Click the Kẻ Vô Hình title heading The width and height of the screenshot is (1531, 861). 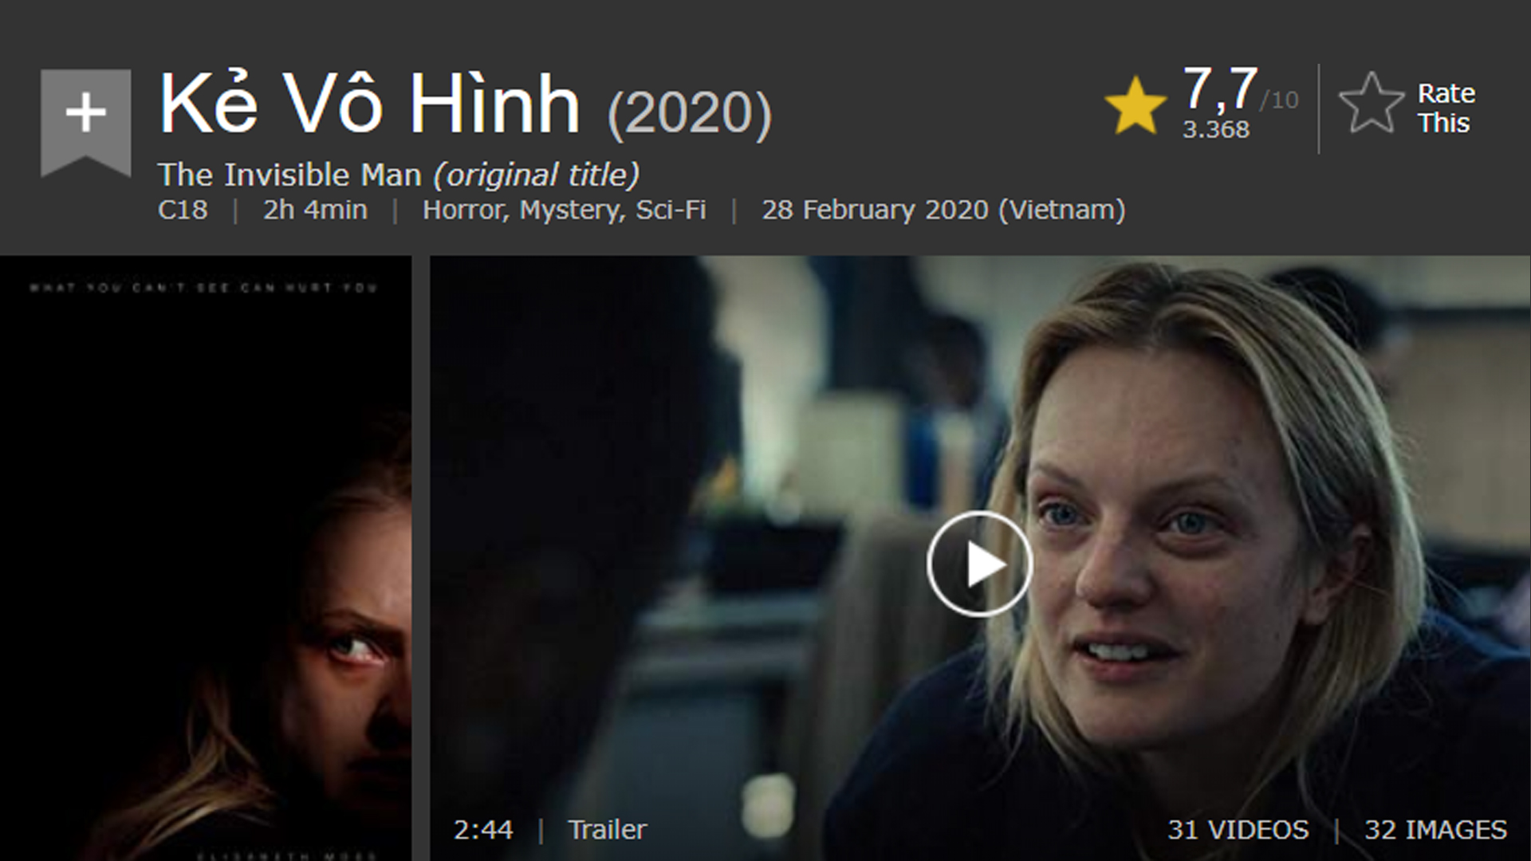[369, 104]
